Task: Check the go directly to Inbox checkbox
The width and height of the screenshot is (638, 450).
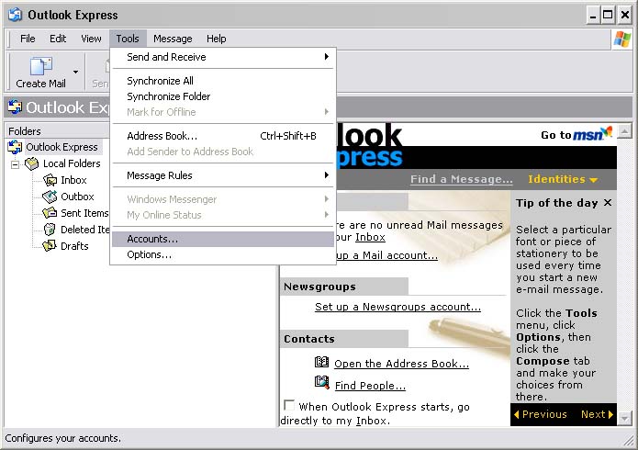Action: 289,405
